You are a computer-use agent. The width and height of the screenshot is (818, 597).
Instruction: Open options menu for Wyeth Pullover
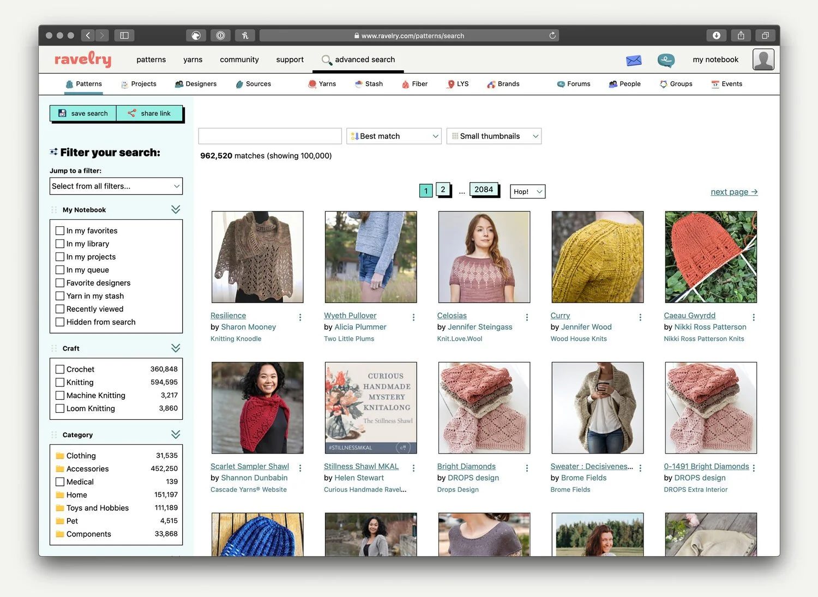[x=413, y=317]
